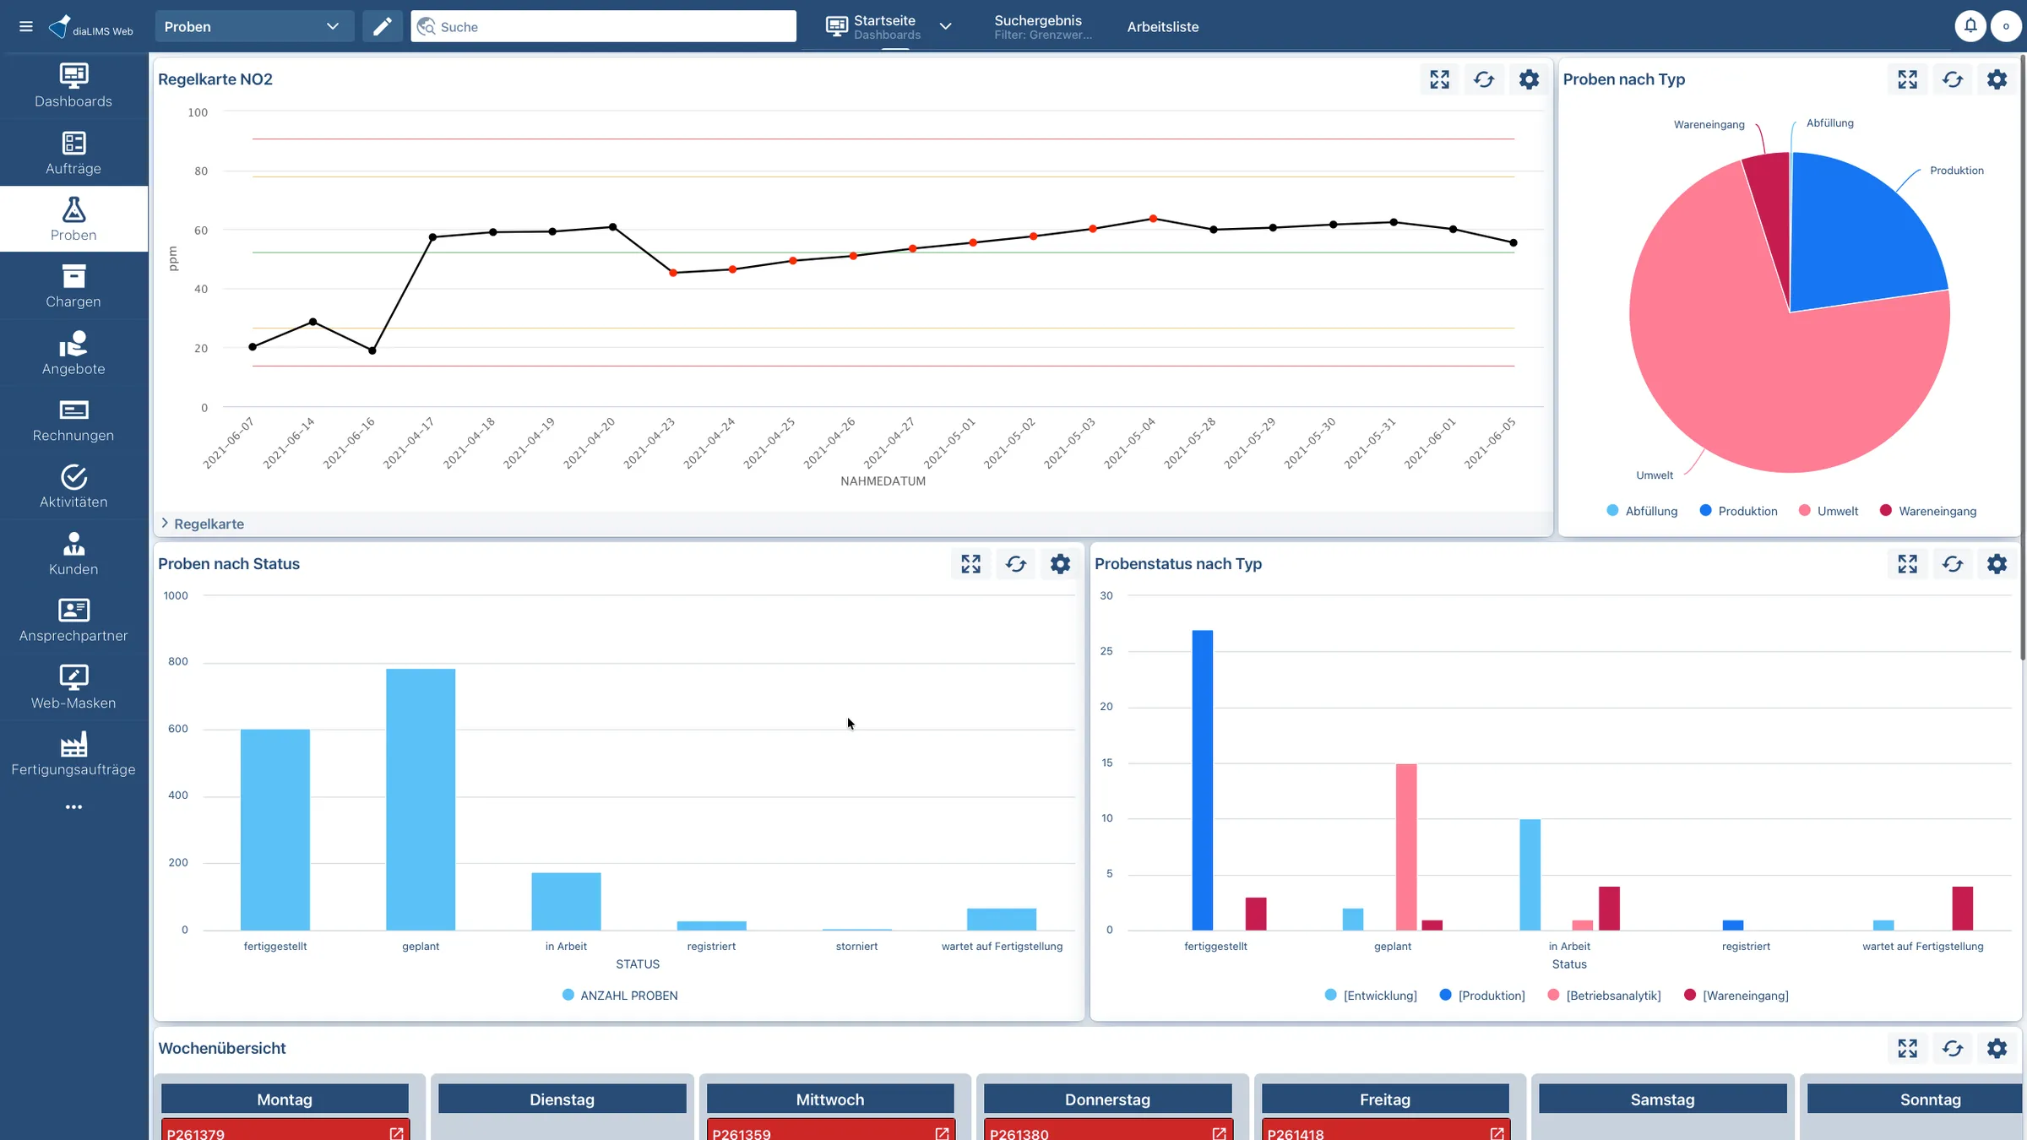This screenshot has width=2027, height=1140.
Task: Open Web-Masken in sidebar
Action: (73, 687)
